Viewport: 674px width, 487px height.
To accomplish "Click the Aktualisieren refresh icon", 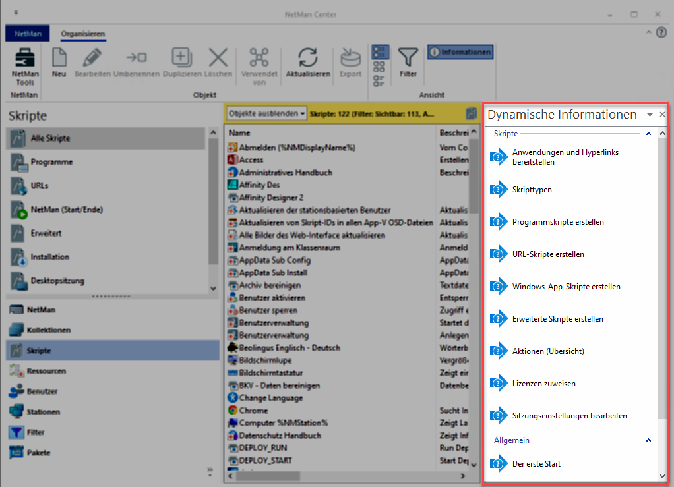I will (307, 58).
